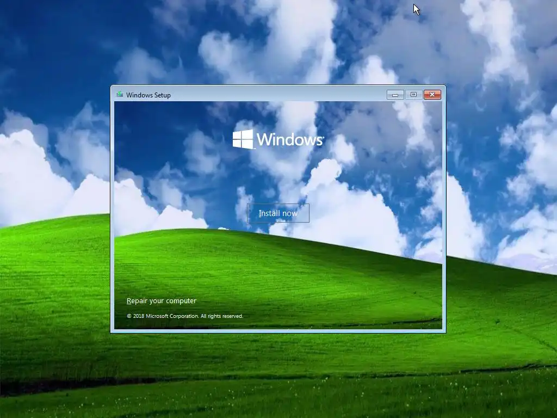
Task: Select the Microsoft Corporation copyright text
Action: tap(185, 316)
